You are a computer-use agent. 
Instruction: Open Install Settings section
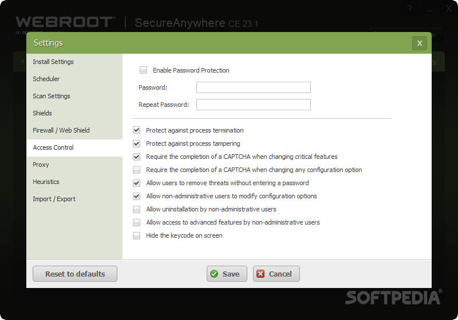pos(74,62)
